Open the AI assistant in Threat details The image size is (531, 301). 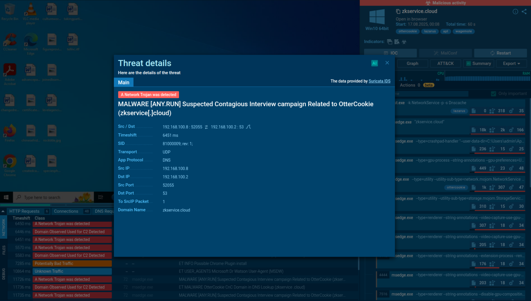click(x=374, y=63)
